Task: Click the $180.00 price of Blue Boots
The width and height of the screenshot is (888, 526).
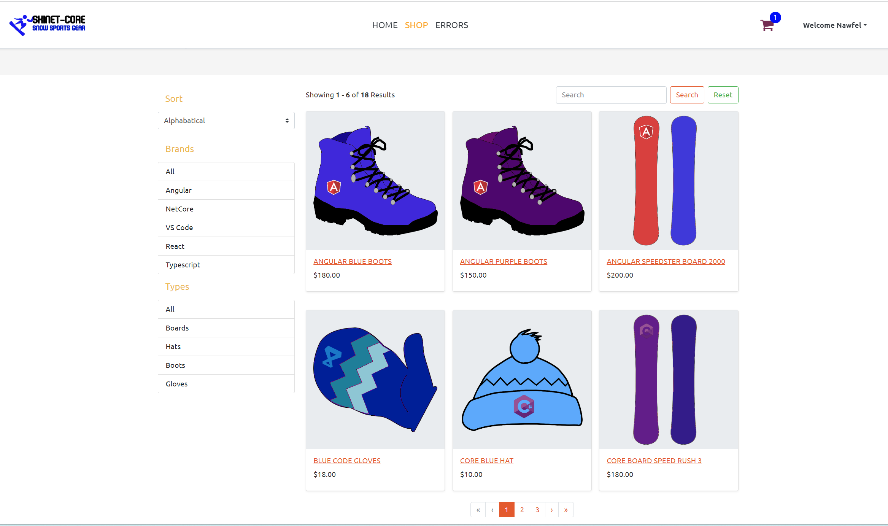Action: pos(327,275)
